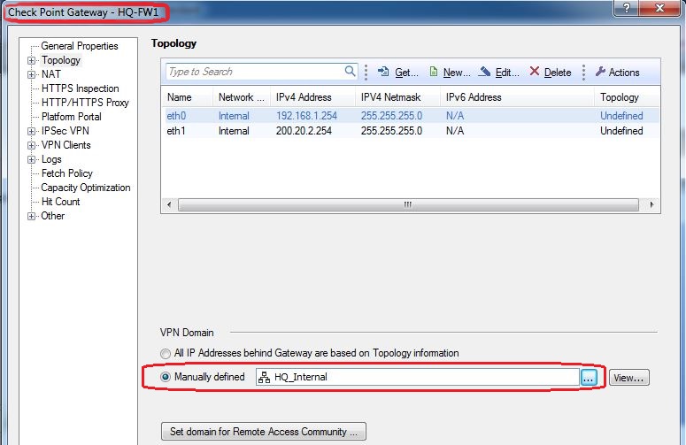Open the Other settings page
686x445 pixels.
pyautogui.click(x=52, y=216)
